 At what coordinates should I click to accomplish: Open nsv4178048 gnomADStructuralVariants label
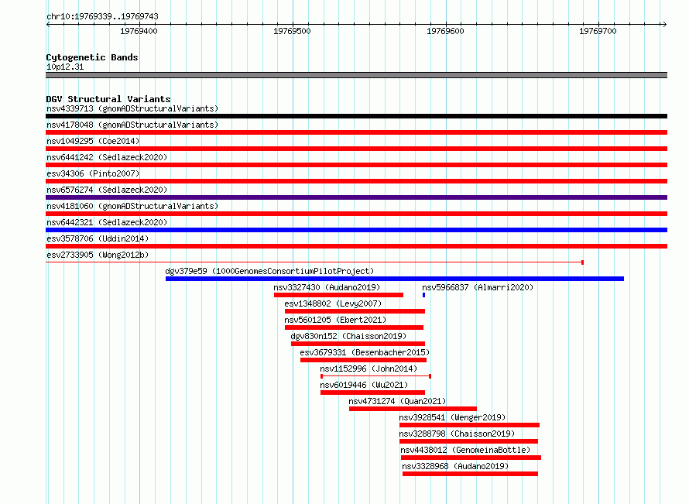pyautogui.click(x=132, y=125)
